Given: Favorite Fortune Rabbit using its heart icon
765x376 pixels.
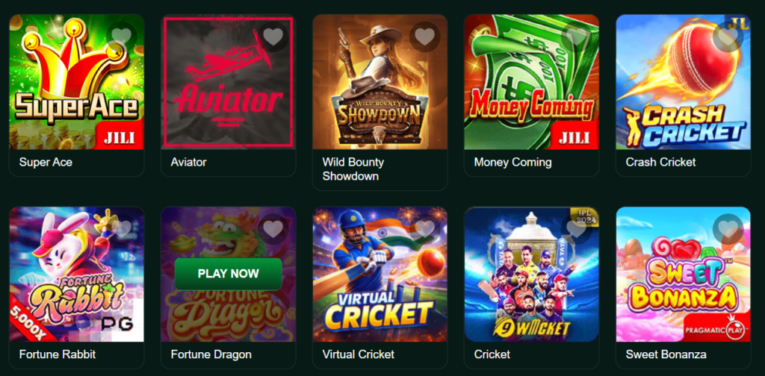Looking at the screenshot, I should [122, 228].
